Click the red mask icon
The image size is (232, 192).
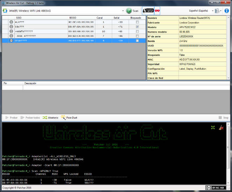(157, 11)
